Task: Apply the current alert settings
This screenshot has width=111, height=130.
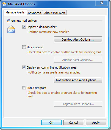Action: tap(96, 123)
